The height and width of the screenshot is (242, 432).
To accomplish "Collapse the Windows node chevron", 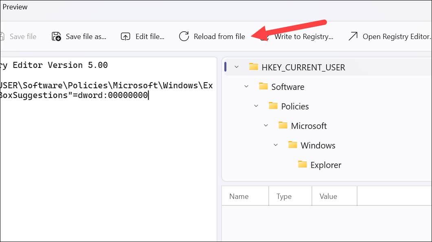I will (x=276, y=145).
